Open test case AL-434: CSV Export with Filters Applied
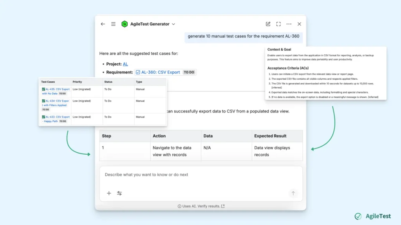401x225 pixels. [56, 103]
